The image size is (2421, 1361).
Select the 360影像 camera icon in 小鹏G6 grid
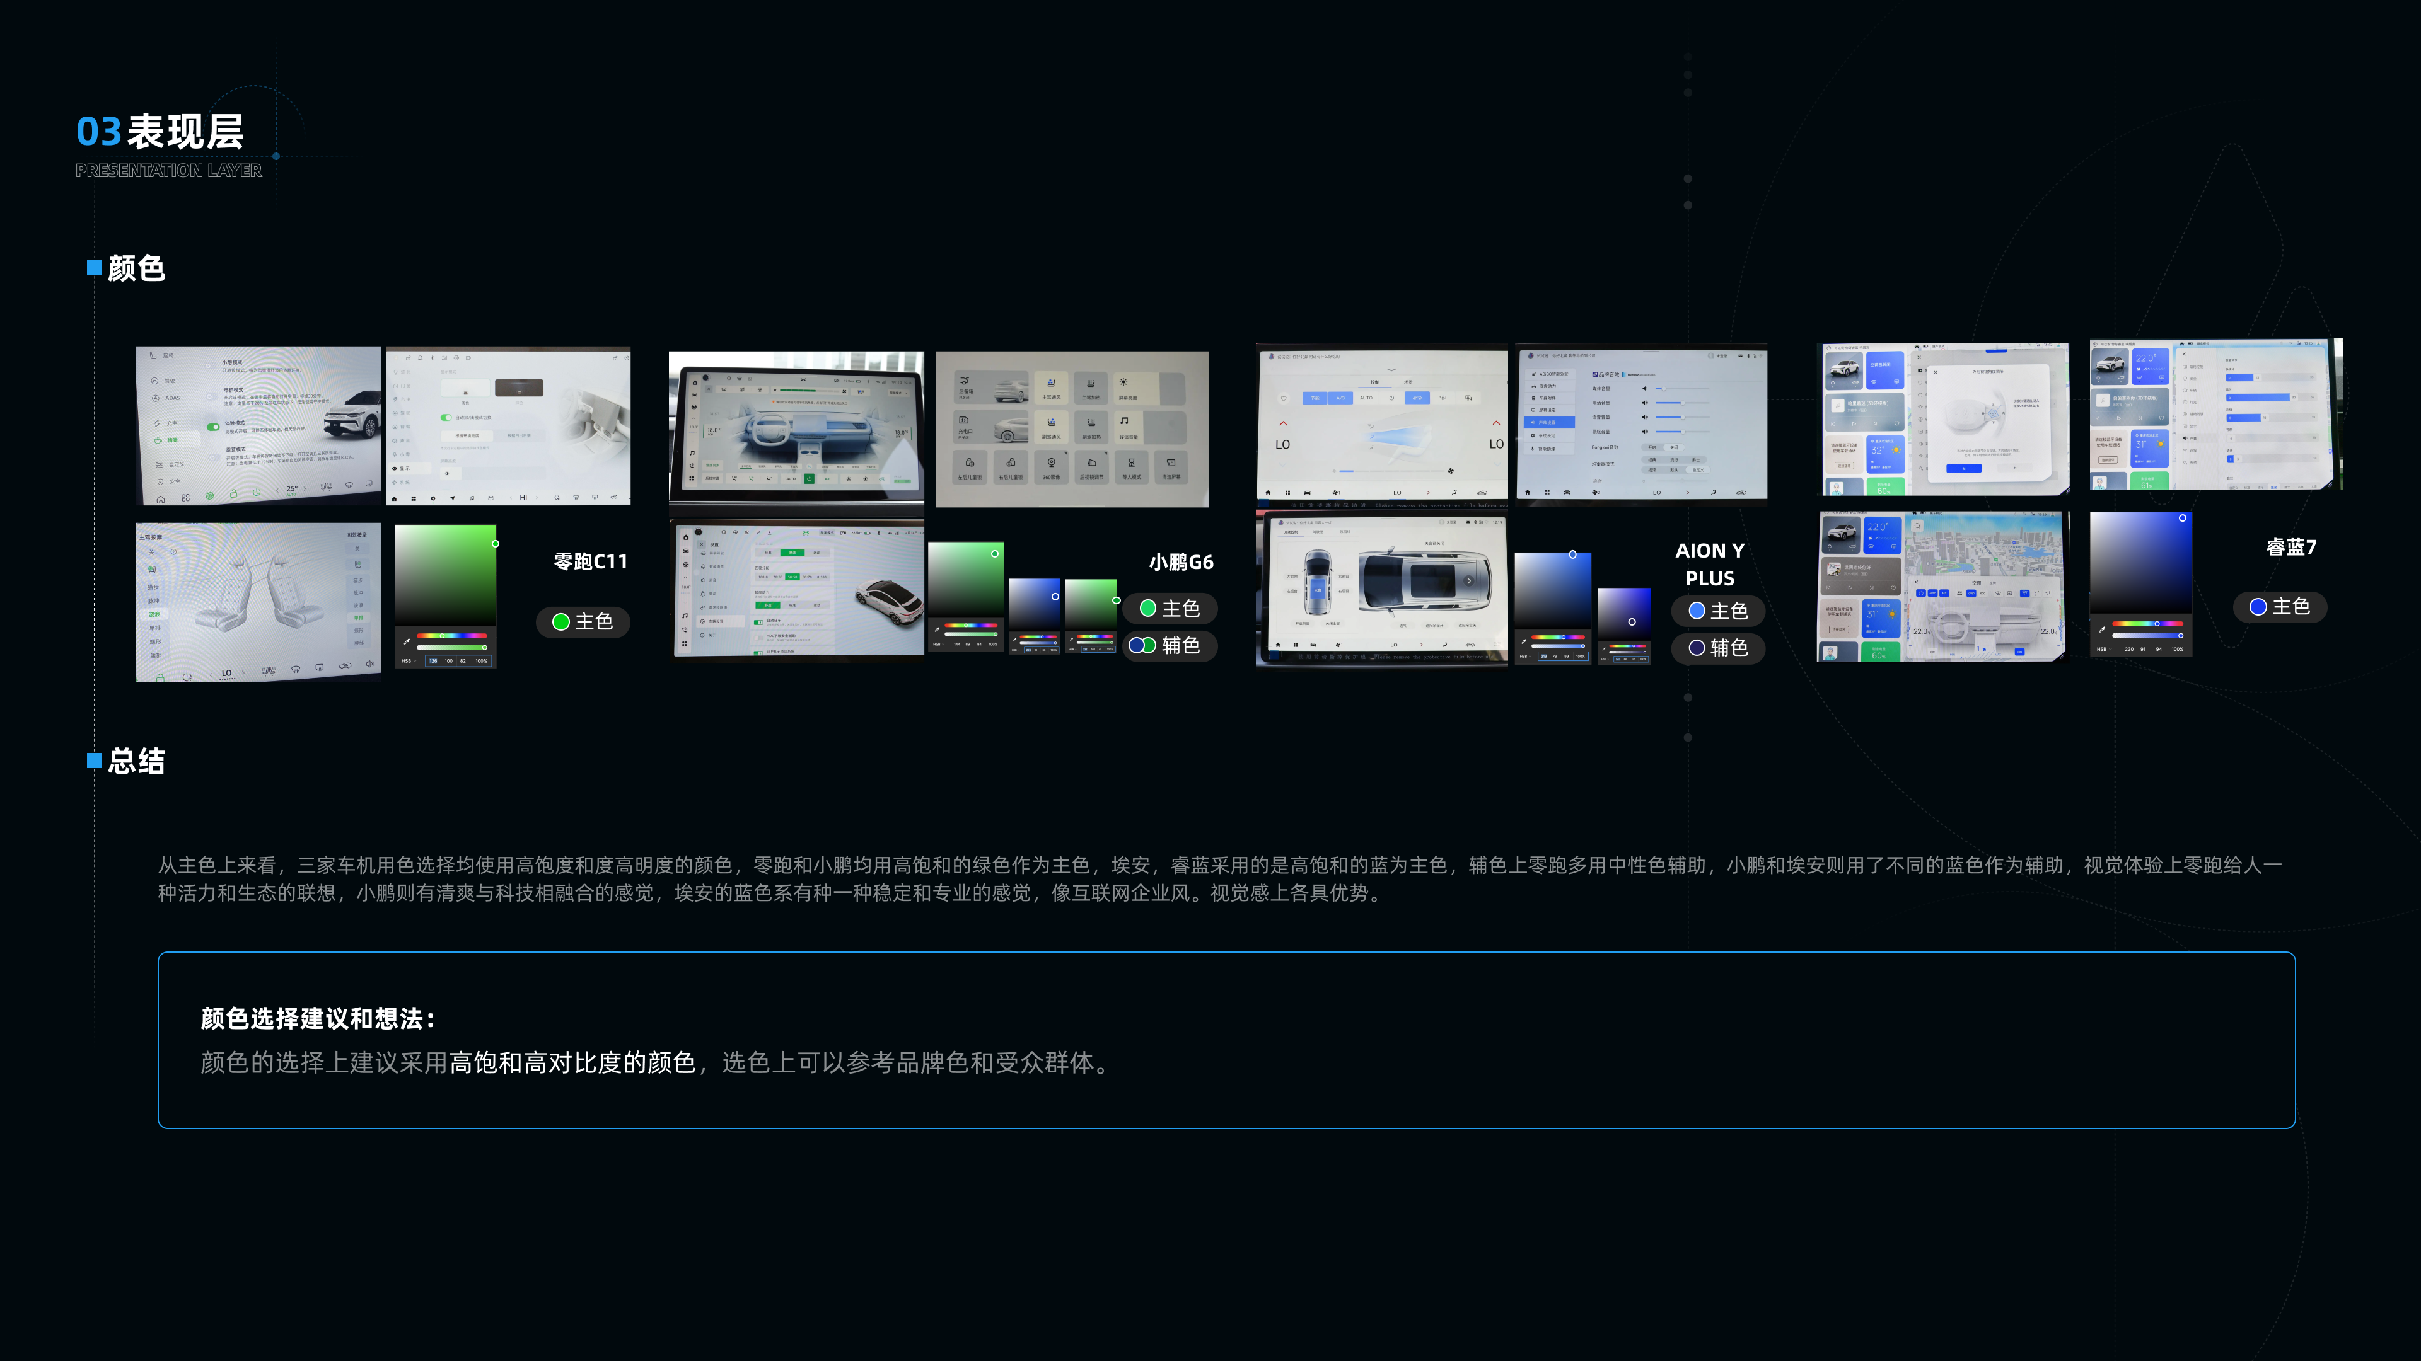[x=1052, y=462]
